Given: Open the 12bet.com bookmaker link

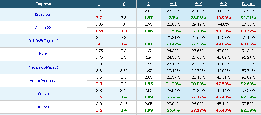Looking at the screenshot, I should [43, 14].
